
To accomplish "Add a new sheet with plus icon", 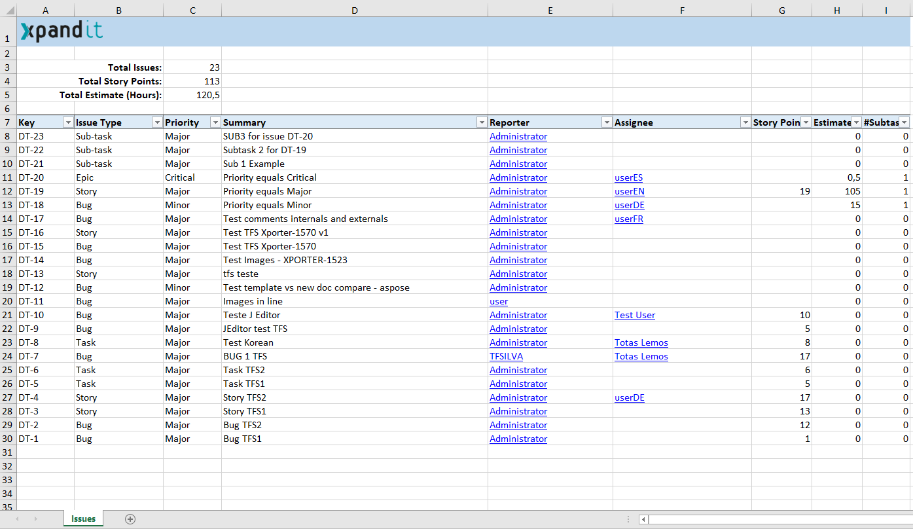I will tap(130, 519).
